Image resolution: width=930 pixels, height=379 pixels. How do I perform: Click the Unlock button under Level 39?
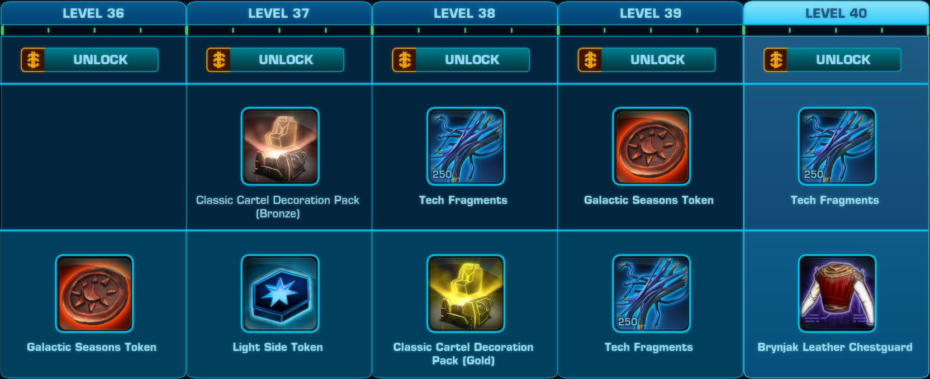[x=646, y=60]
